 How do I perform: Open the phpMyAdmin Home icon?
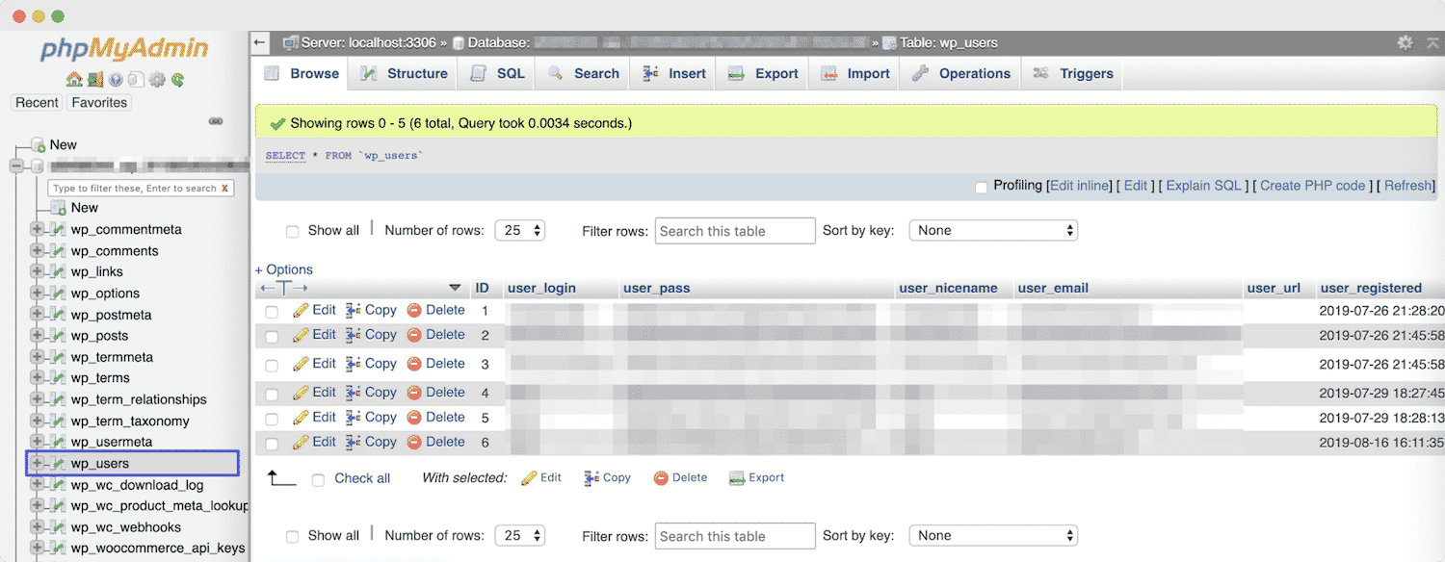pos(74,80)
